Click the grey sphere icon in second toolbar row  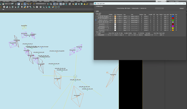(x=22, y=7)
